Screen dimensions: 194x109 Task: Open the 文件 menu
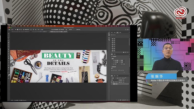tap(18, 26)
